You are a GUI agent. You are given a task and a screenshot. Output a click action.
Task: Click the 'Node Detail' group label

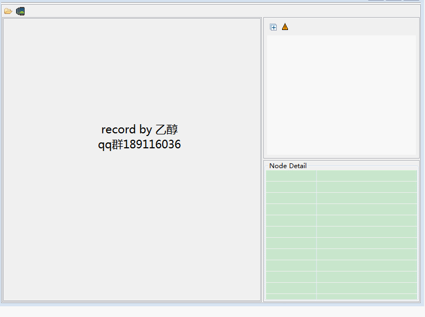point(287,166)
